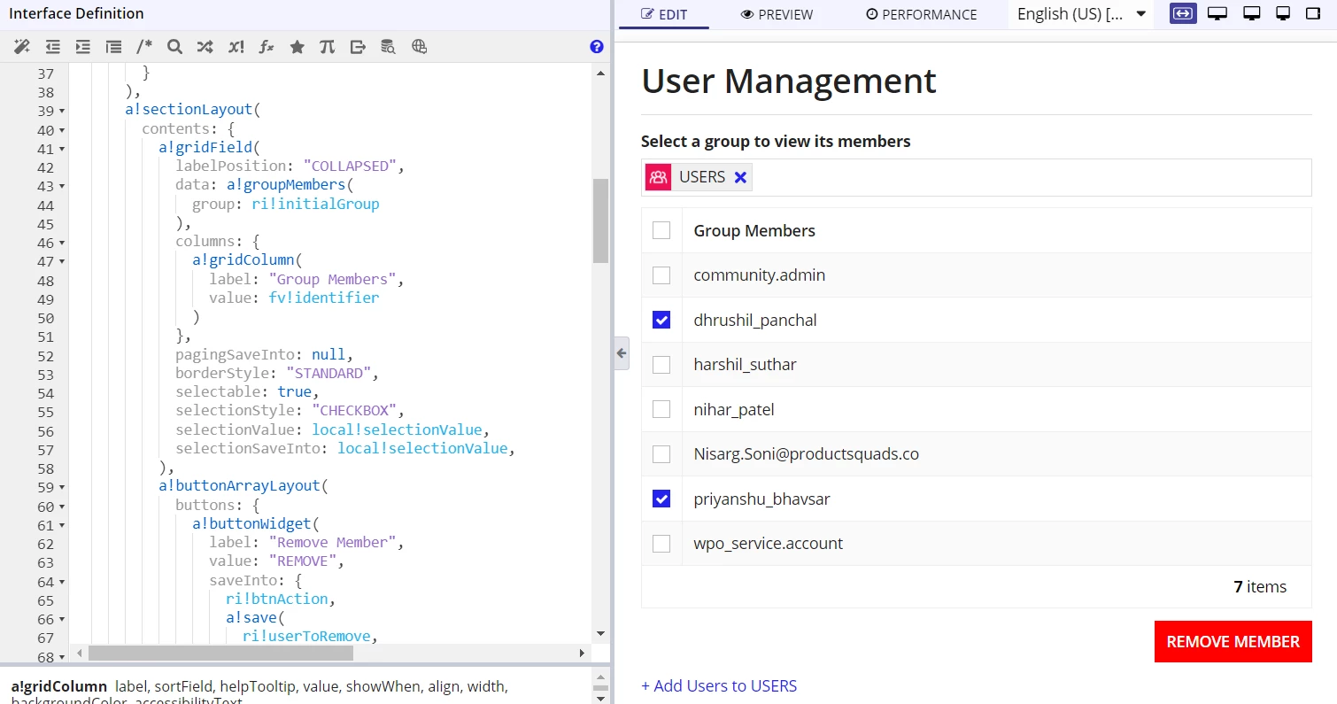Click the a!sectionLayout( code line
1337x704 pixels.
[x=193, y=110]
